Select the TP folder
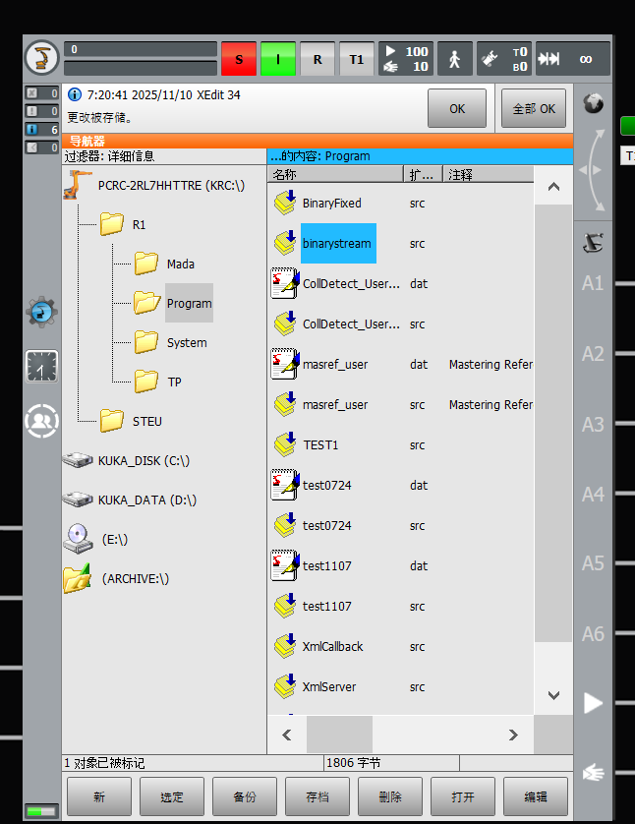The height and width of the screenshot is (824, 635). click(174, 383)
